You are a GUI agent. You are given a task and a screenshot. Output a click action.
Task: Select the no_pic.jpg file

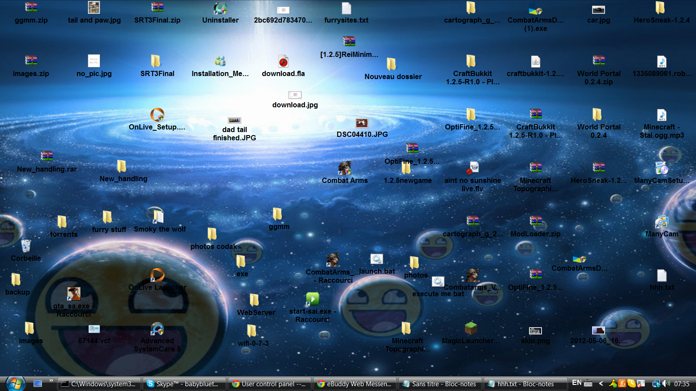94,61
